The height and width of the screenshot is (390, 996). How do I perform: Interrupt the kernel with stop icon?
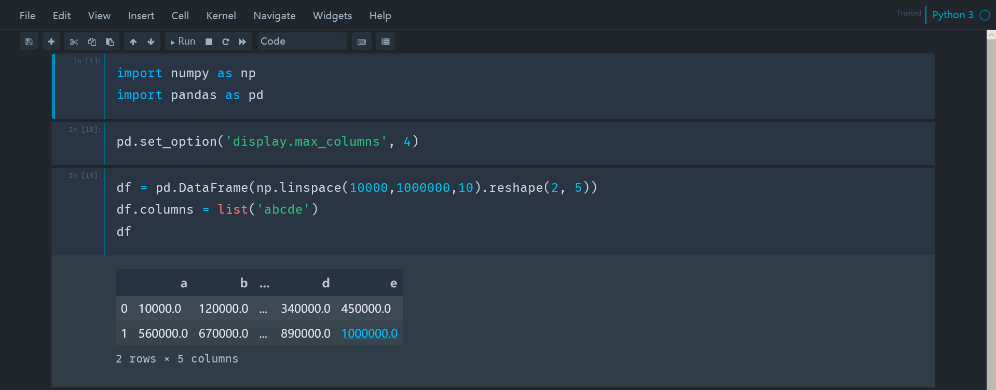click(209, 41)
